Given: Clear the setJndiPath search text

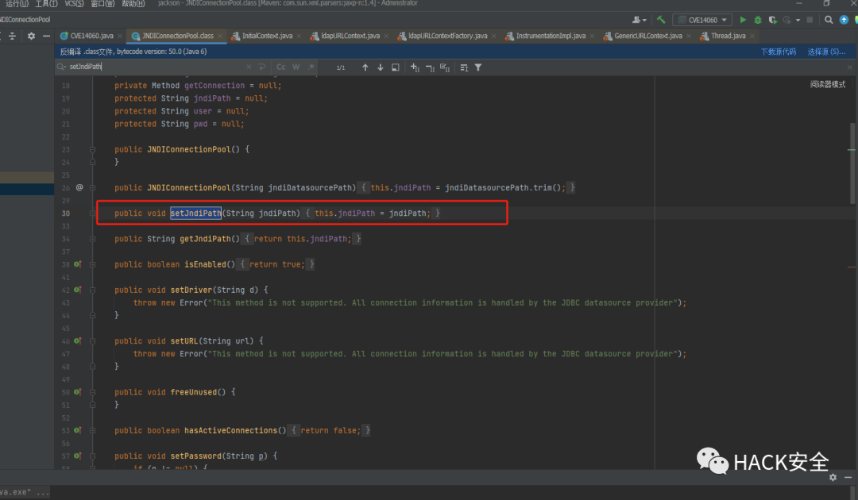Looking at the screenshot, I should [249, 67].
